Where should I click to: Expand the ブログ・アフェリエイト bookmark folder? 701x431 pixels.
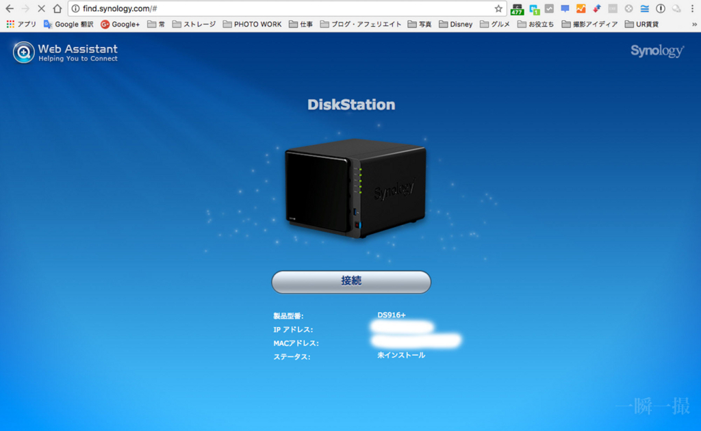(361, 24)
